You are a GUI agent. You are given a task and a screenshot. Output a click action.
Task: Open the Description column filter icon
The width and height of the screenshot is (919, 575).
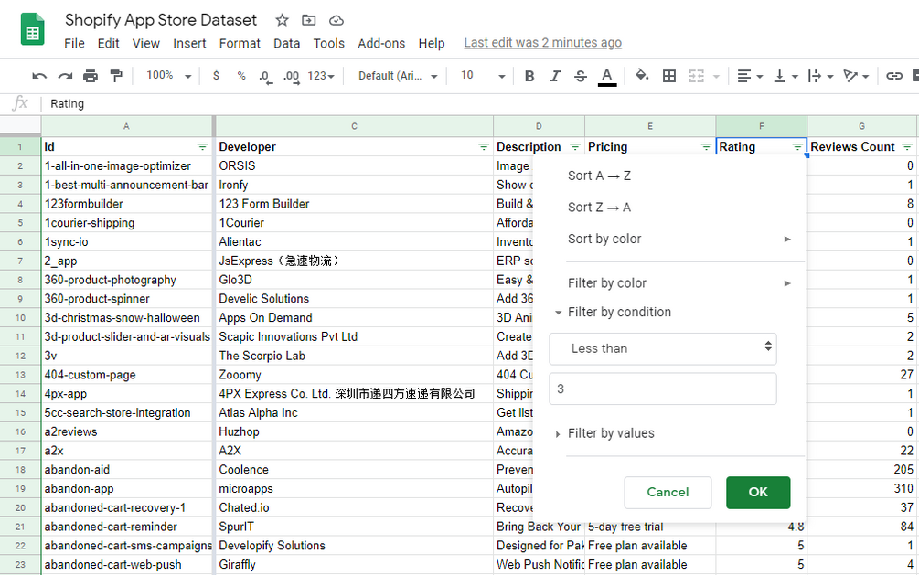575,147
